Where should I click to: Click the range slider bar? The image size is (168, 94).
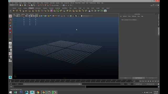(52, 84)
